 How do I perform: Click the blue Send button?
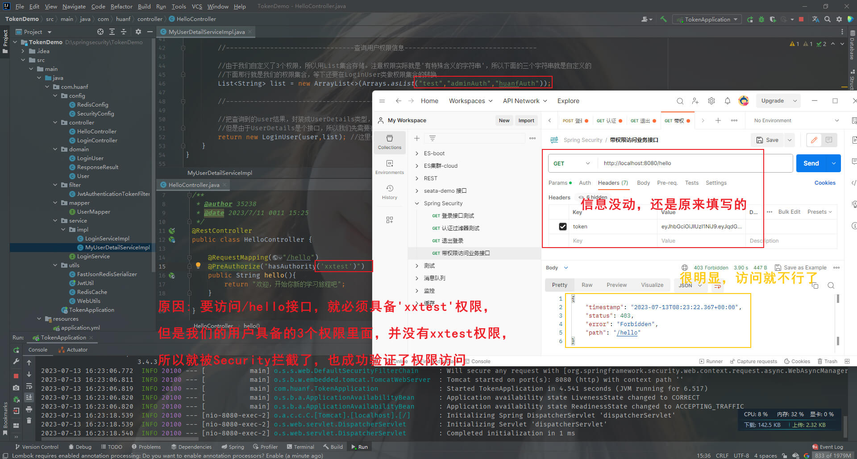coord(811,163)
